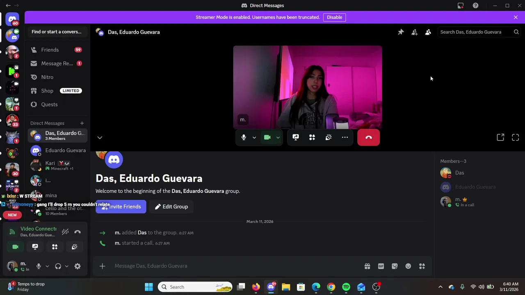Show hidden tray icons chevron

click(x=441, y=287)
